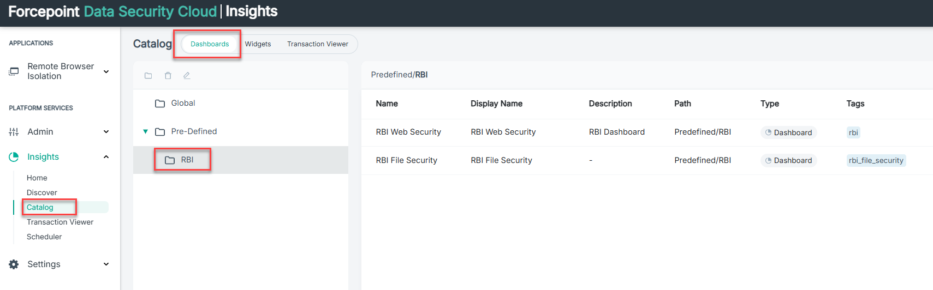Image resolution: width=933 pixels, height=290 pixels.
Task: Click the Admin menu label
Action: tap(40, 132)
